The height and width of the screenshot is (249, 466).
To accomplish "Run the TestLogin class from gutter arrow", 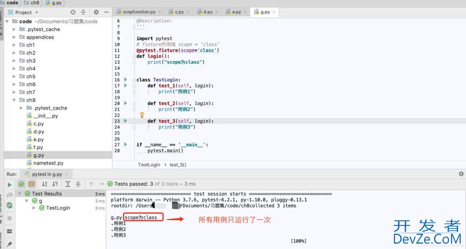I will click(125, 80).
